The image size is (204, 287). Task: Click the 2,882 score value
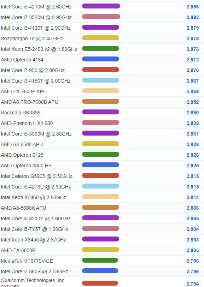(193, 18)
